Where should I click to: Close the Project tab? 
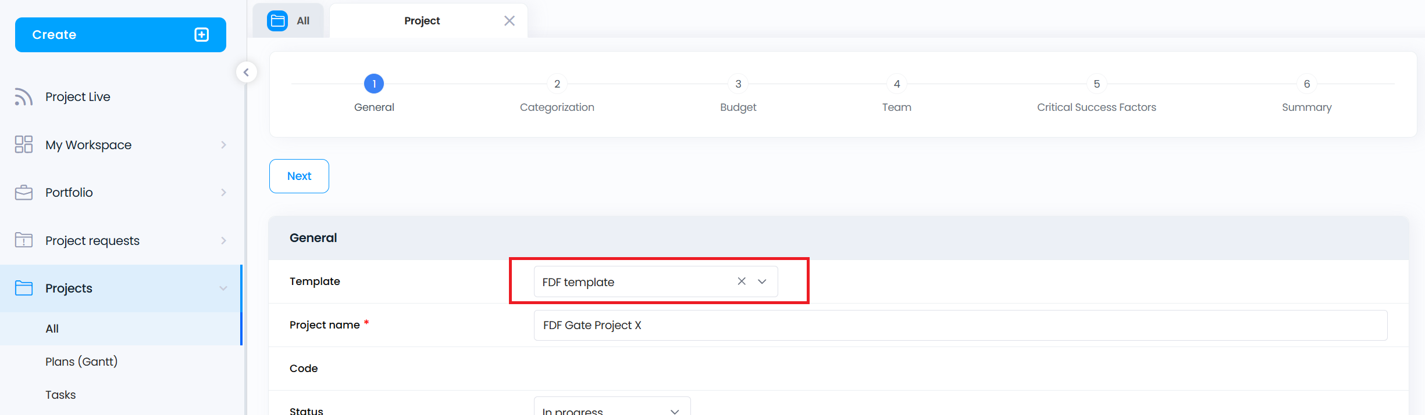click(510, 21)
